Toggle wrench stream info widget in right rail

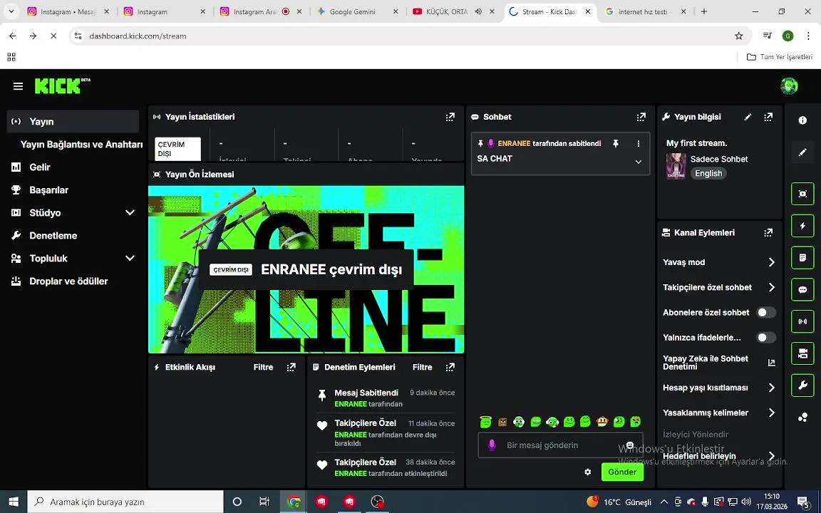[x=802, y=385]
